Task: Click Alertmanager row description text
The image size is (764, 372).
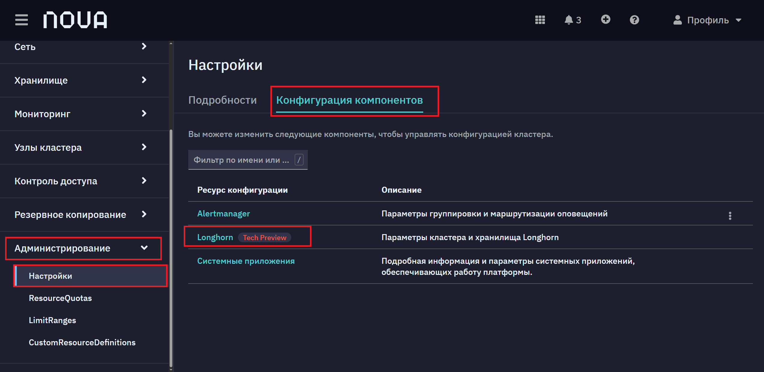Action: [x=494, y=214]
